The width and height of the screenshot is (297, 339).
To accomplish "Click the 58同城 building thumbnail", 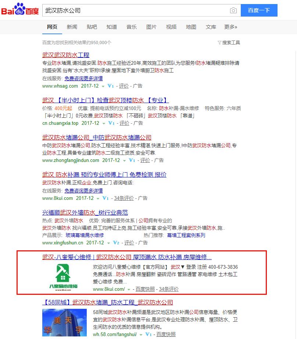I will (x=64, y=322).
